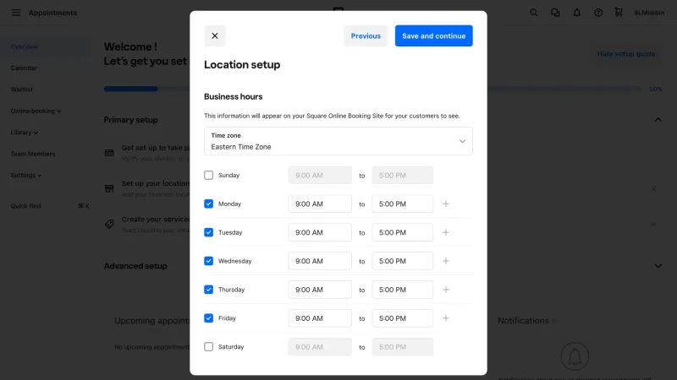Enable the Saturday checkbox
Image resolution: width=677 pixels, height=380 pixels.
tap(208, 347)
